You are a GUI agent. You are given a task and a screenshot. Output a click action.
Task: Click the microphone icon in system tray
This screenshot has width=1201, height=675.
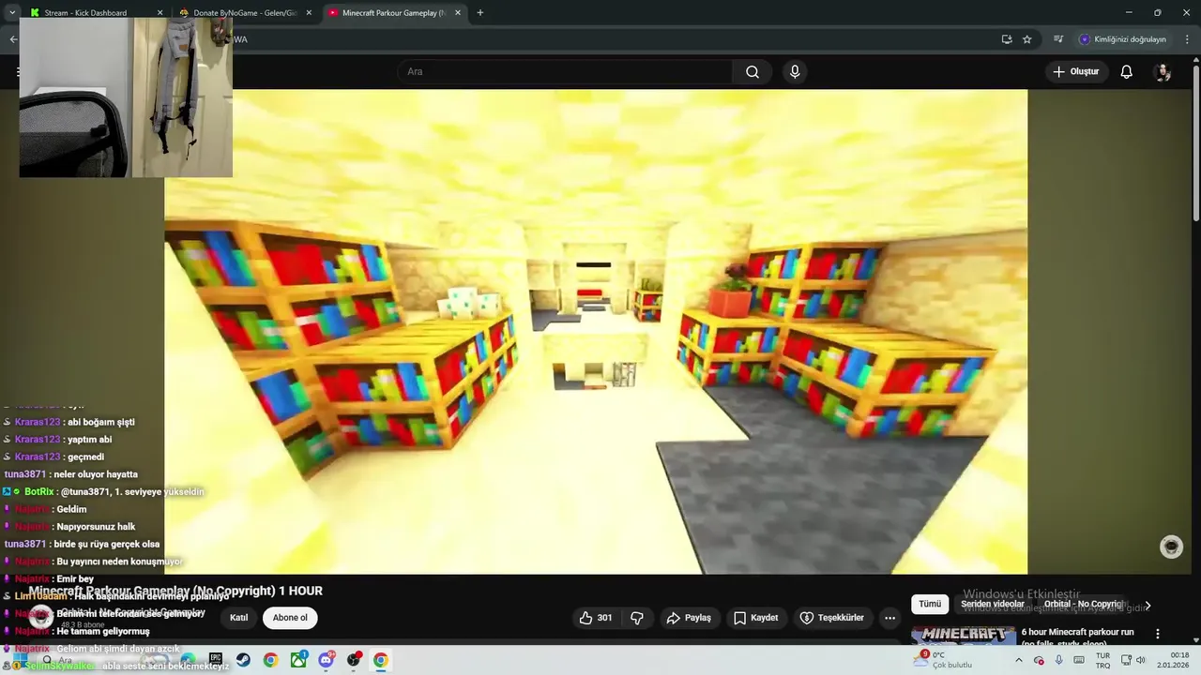click(1059, 660)
